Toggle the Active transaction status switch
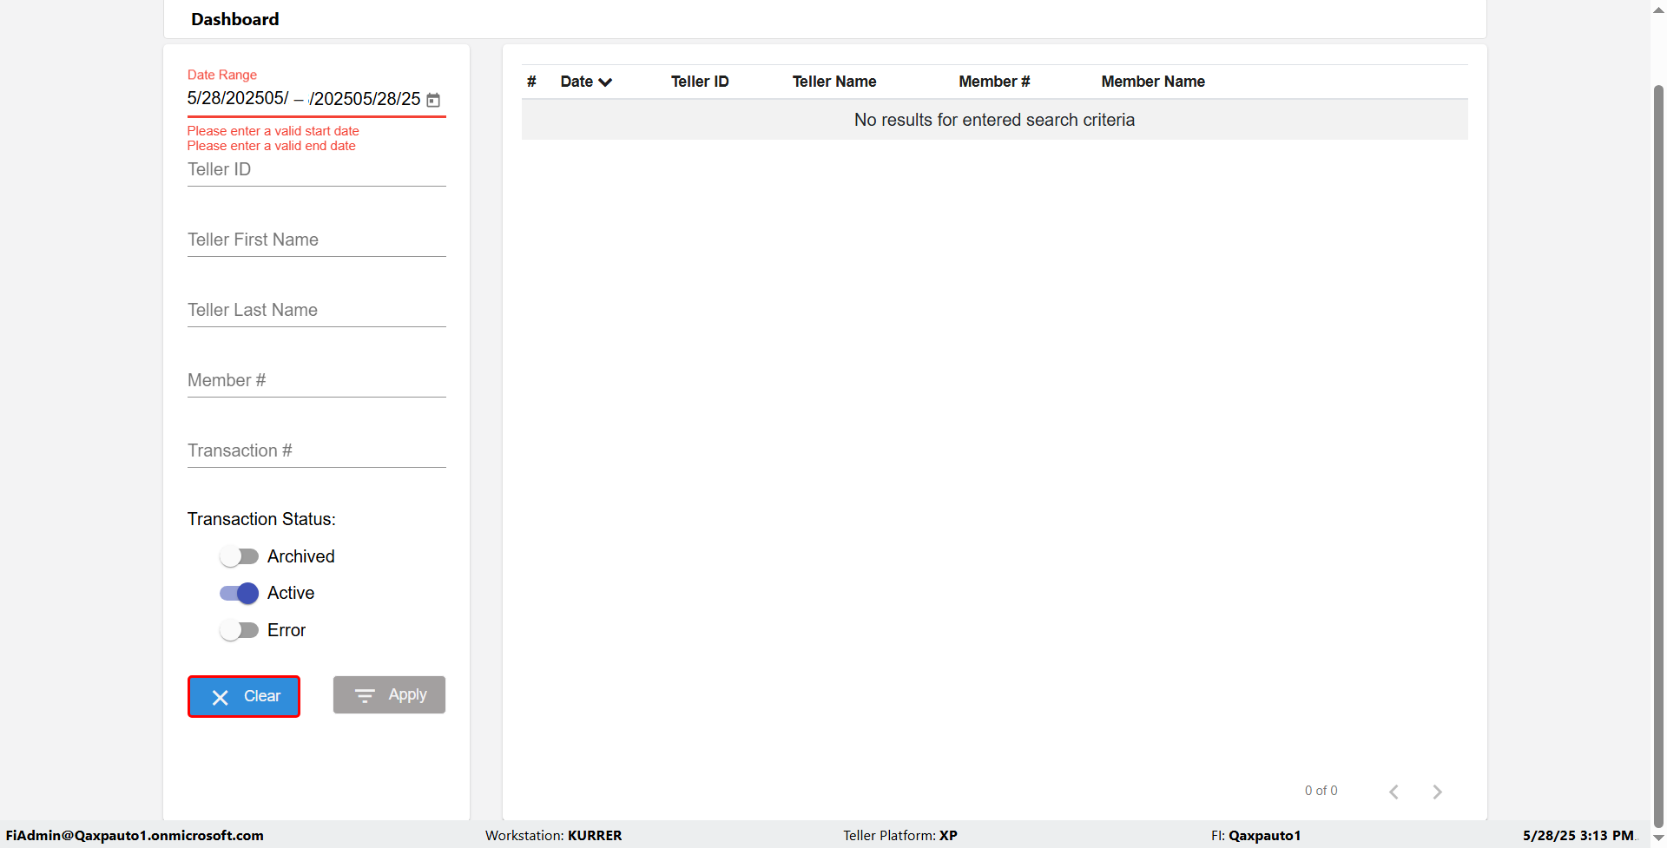 coord(239,593)
